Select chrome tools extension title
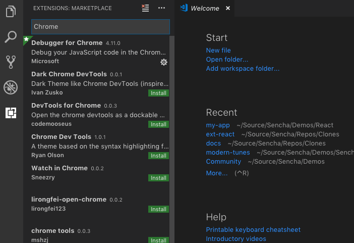Screen dimensions: 354x243 52,230
